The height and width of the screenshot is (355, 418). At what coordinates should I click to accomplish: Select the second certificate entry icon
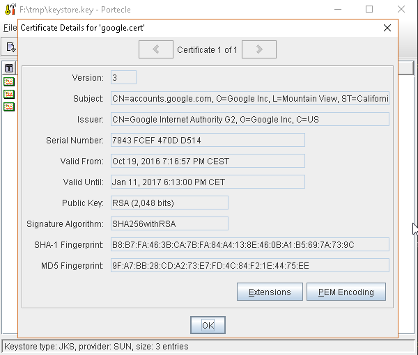(9, 94)
